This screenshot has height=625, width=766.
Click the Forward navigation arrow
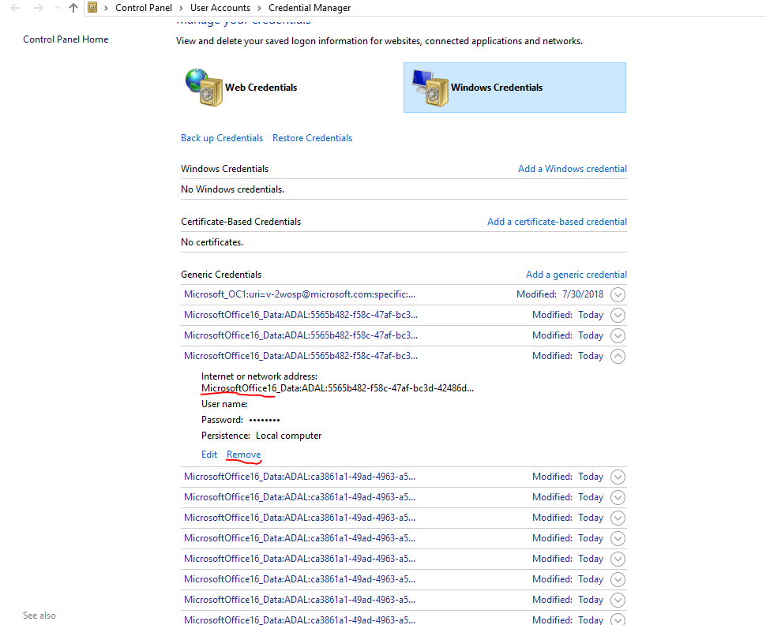click(39, 8)
